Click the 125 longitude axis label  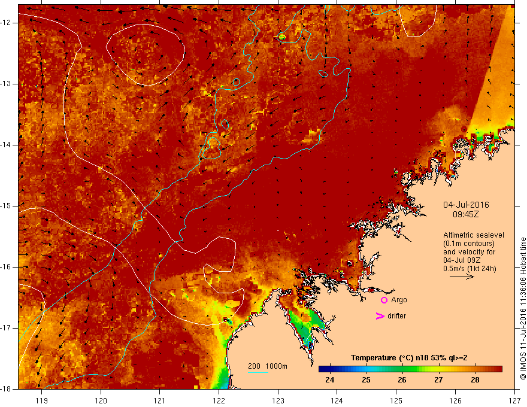(x=396, y=400)
